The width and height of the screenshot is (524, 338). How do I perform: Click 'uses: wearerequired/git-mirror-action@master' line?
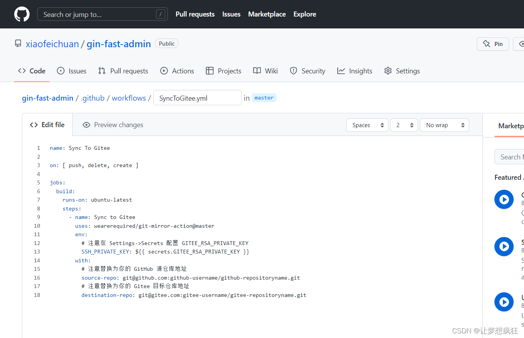[145, 226]
